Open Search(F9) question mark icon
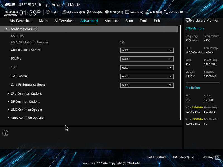The image size is (223, 167). (x=127, y=12)
